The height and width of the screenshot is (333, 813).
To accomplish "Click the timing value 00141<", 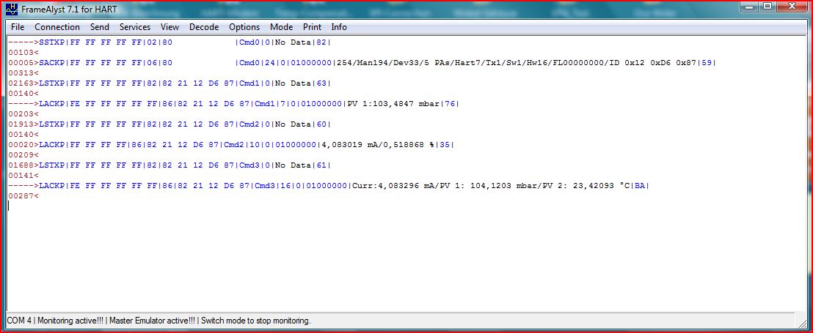I will [x=23, y=176].
